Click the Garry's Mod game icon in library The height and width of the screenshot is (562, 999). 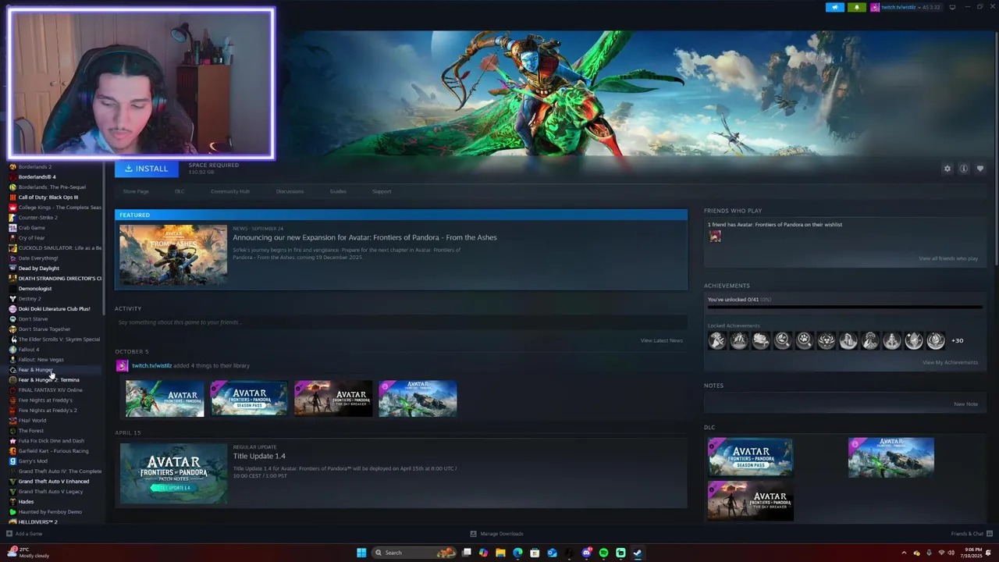point(12,461)
